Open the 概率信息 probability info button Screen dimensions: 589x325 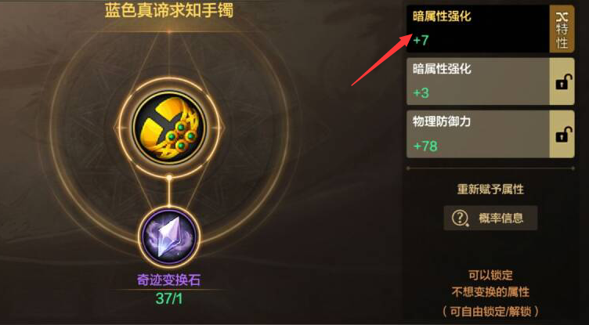pos(490,218)
